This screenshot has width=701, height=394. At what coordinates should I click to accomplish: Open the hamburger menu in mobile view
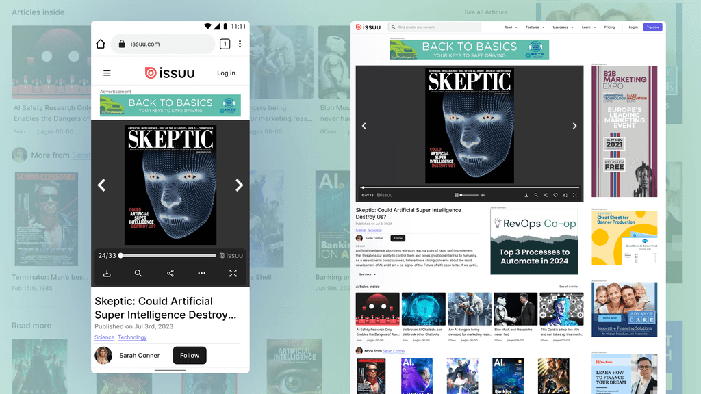click(x=107, y=73)
